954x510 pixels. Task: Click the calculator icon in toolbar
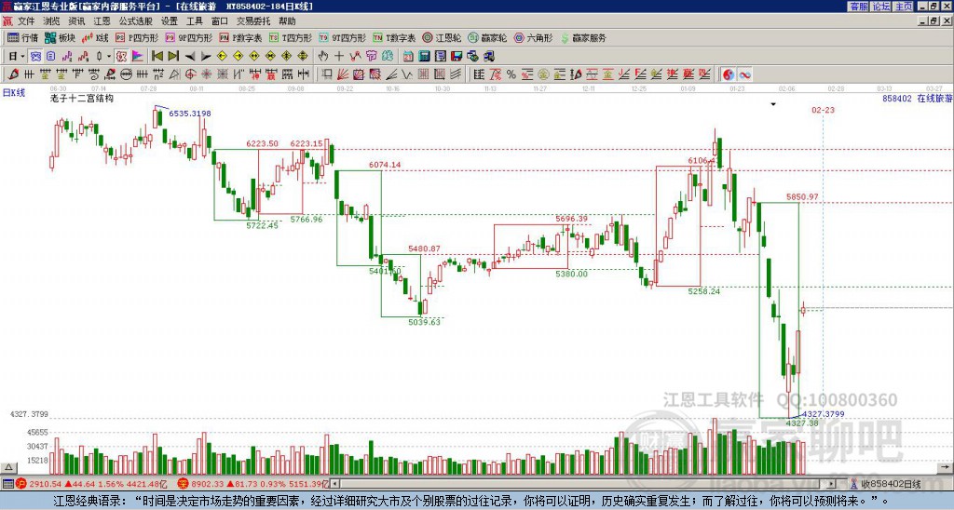pos(424,57)
